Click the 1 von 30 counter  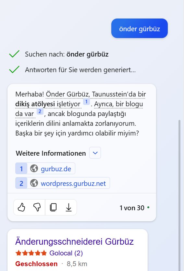point(132,208)
